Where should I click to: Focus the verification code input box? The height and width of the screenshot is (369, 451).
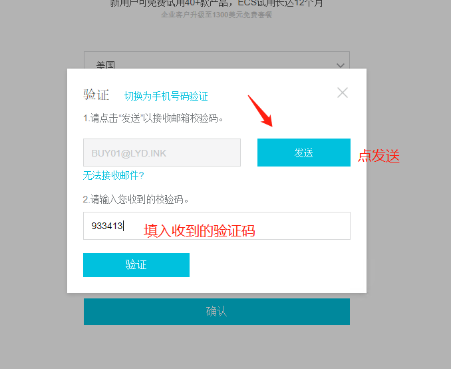pyautogui.click(x=217, y=226)
